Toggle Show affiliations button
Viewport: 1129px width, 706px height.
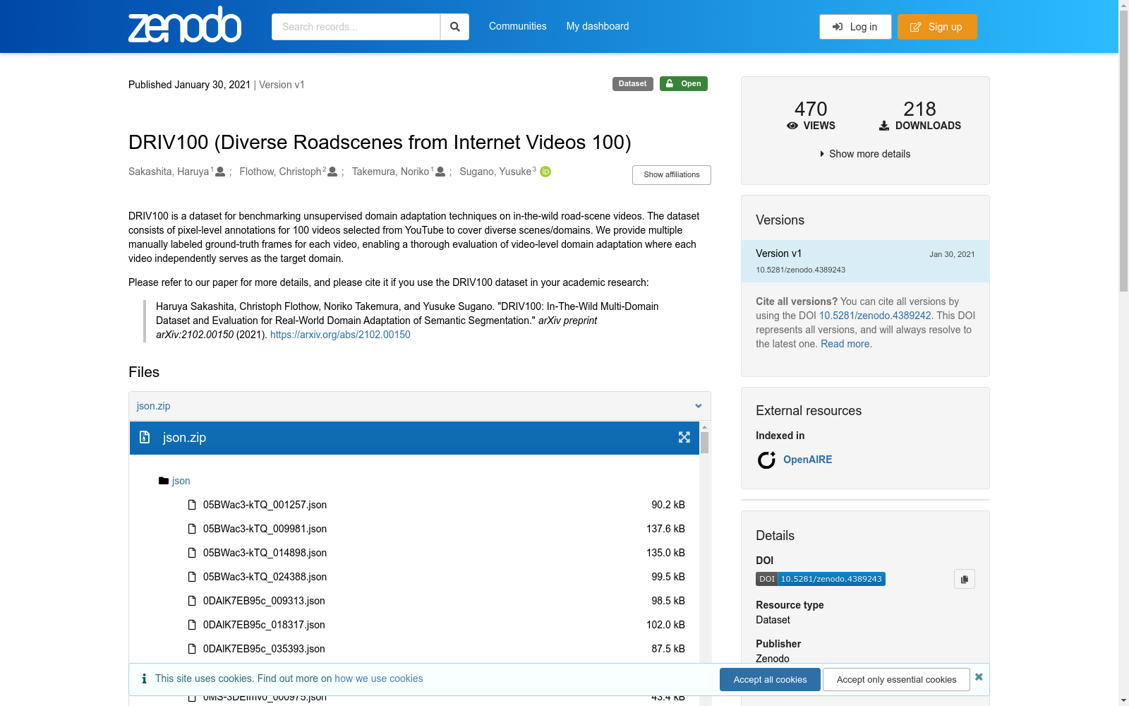coord(671,175)
